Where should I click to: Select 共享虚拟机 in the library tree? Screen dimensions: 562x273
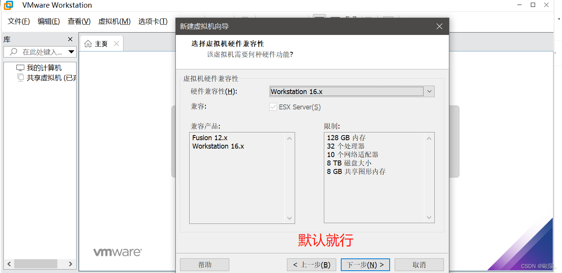click(x=52, y=78)
